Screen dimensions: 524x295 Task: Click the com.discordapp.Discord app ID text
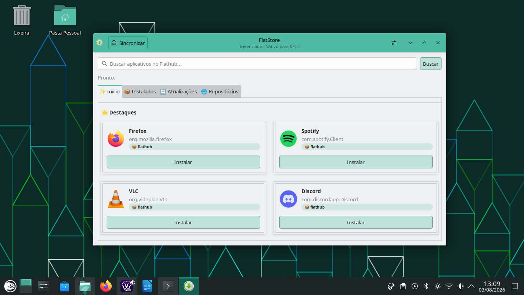330,199
